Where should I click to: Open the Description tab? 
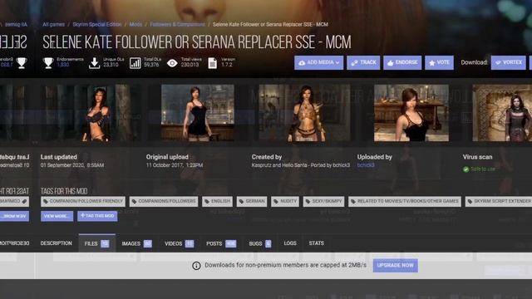[56, 243]
